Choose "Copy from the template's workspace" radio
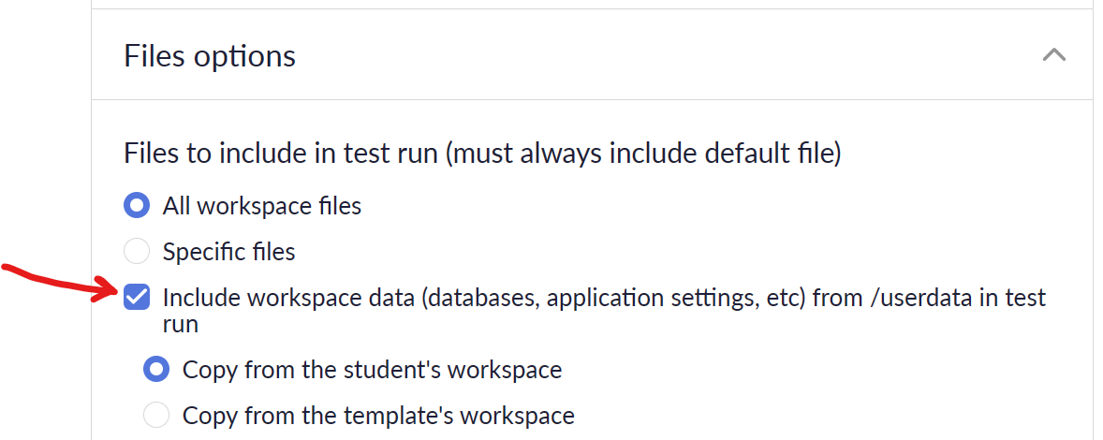The image size is (1103, 440). [156, 415]
